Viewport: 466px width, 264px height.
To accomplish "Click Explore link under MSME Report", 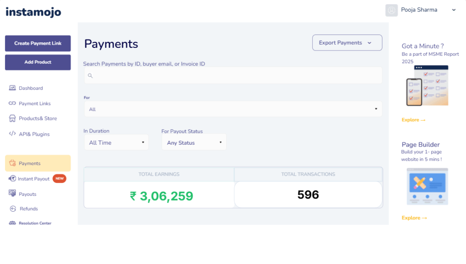I will (413, 120).
